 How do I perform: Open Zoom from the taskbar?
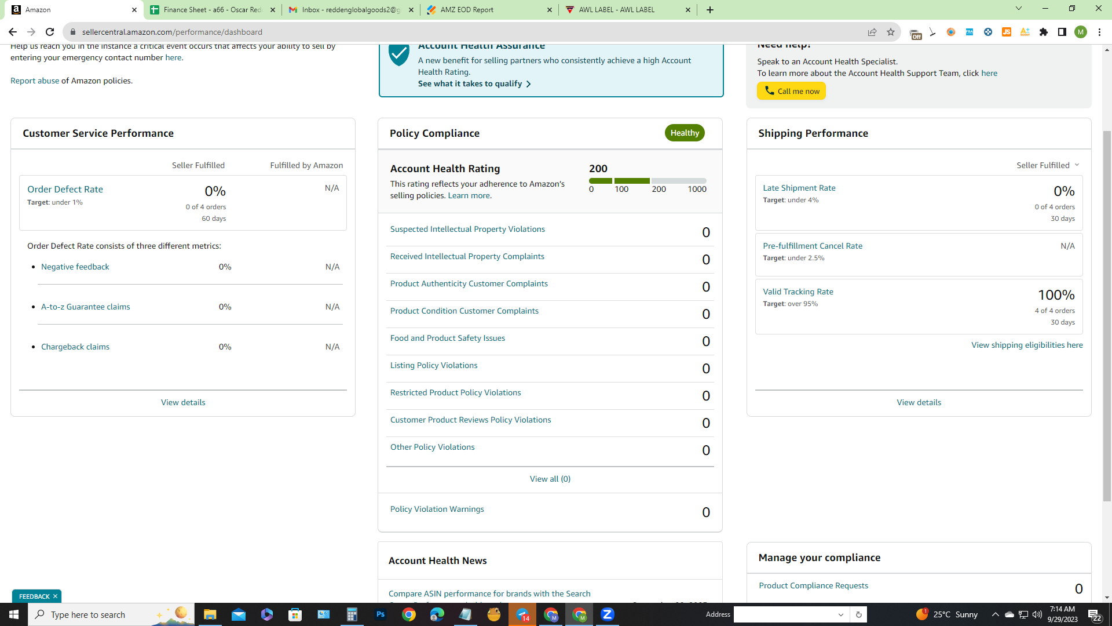tap(608, 614)
